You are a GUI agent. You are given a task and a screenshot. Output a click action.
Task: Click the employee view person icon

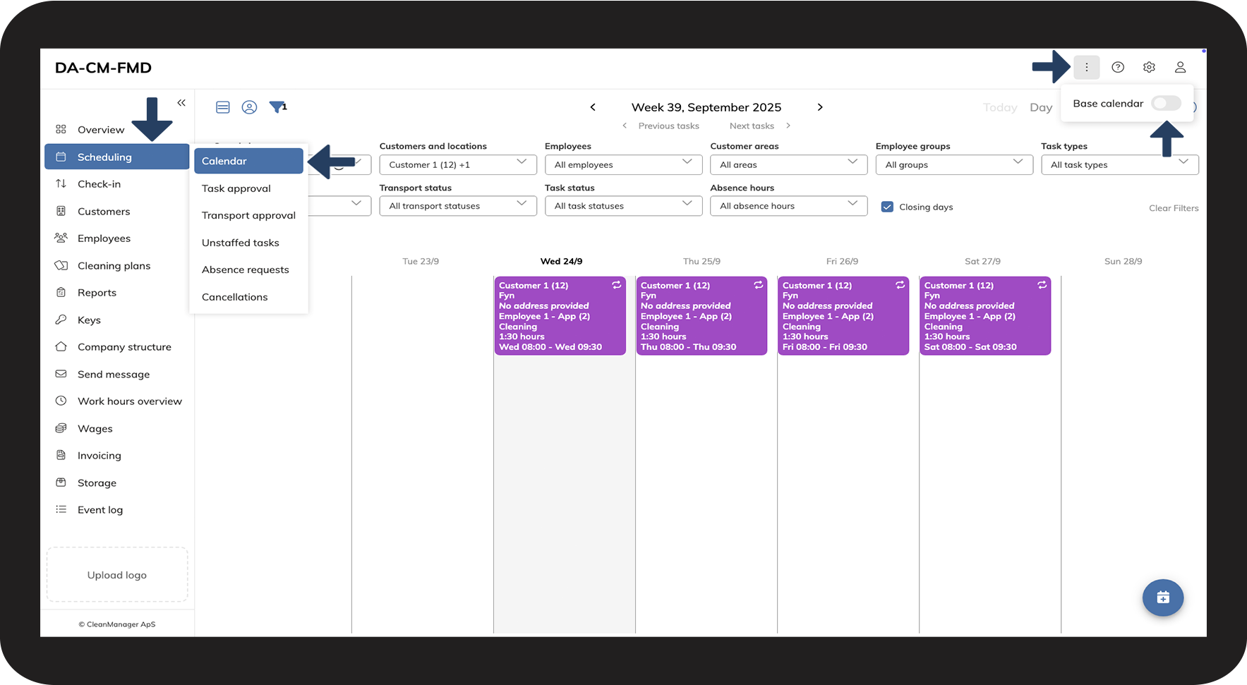point(249,107)
